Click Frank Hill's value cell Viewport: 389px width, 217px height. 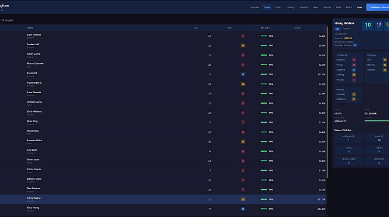[x=321, y=74]
